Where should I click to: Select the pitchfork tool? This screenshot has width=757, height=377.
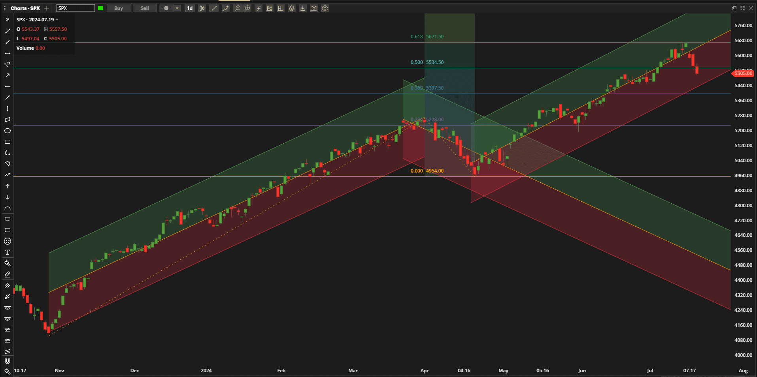(x=7, y=285)
